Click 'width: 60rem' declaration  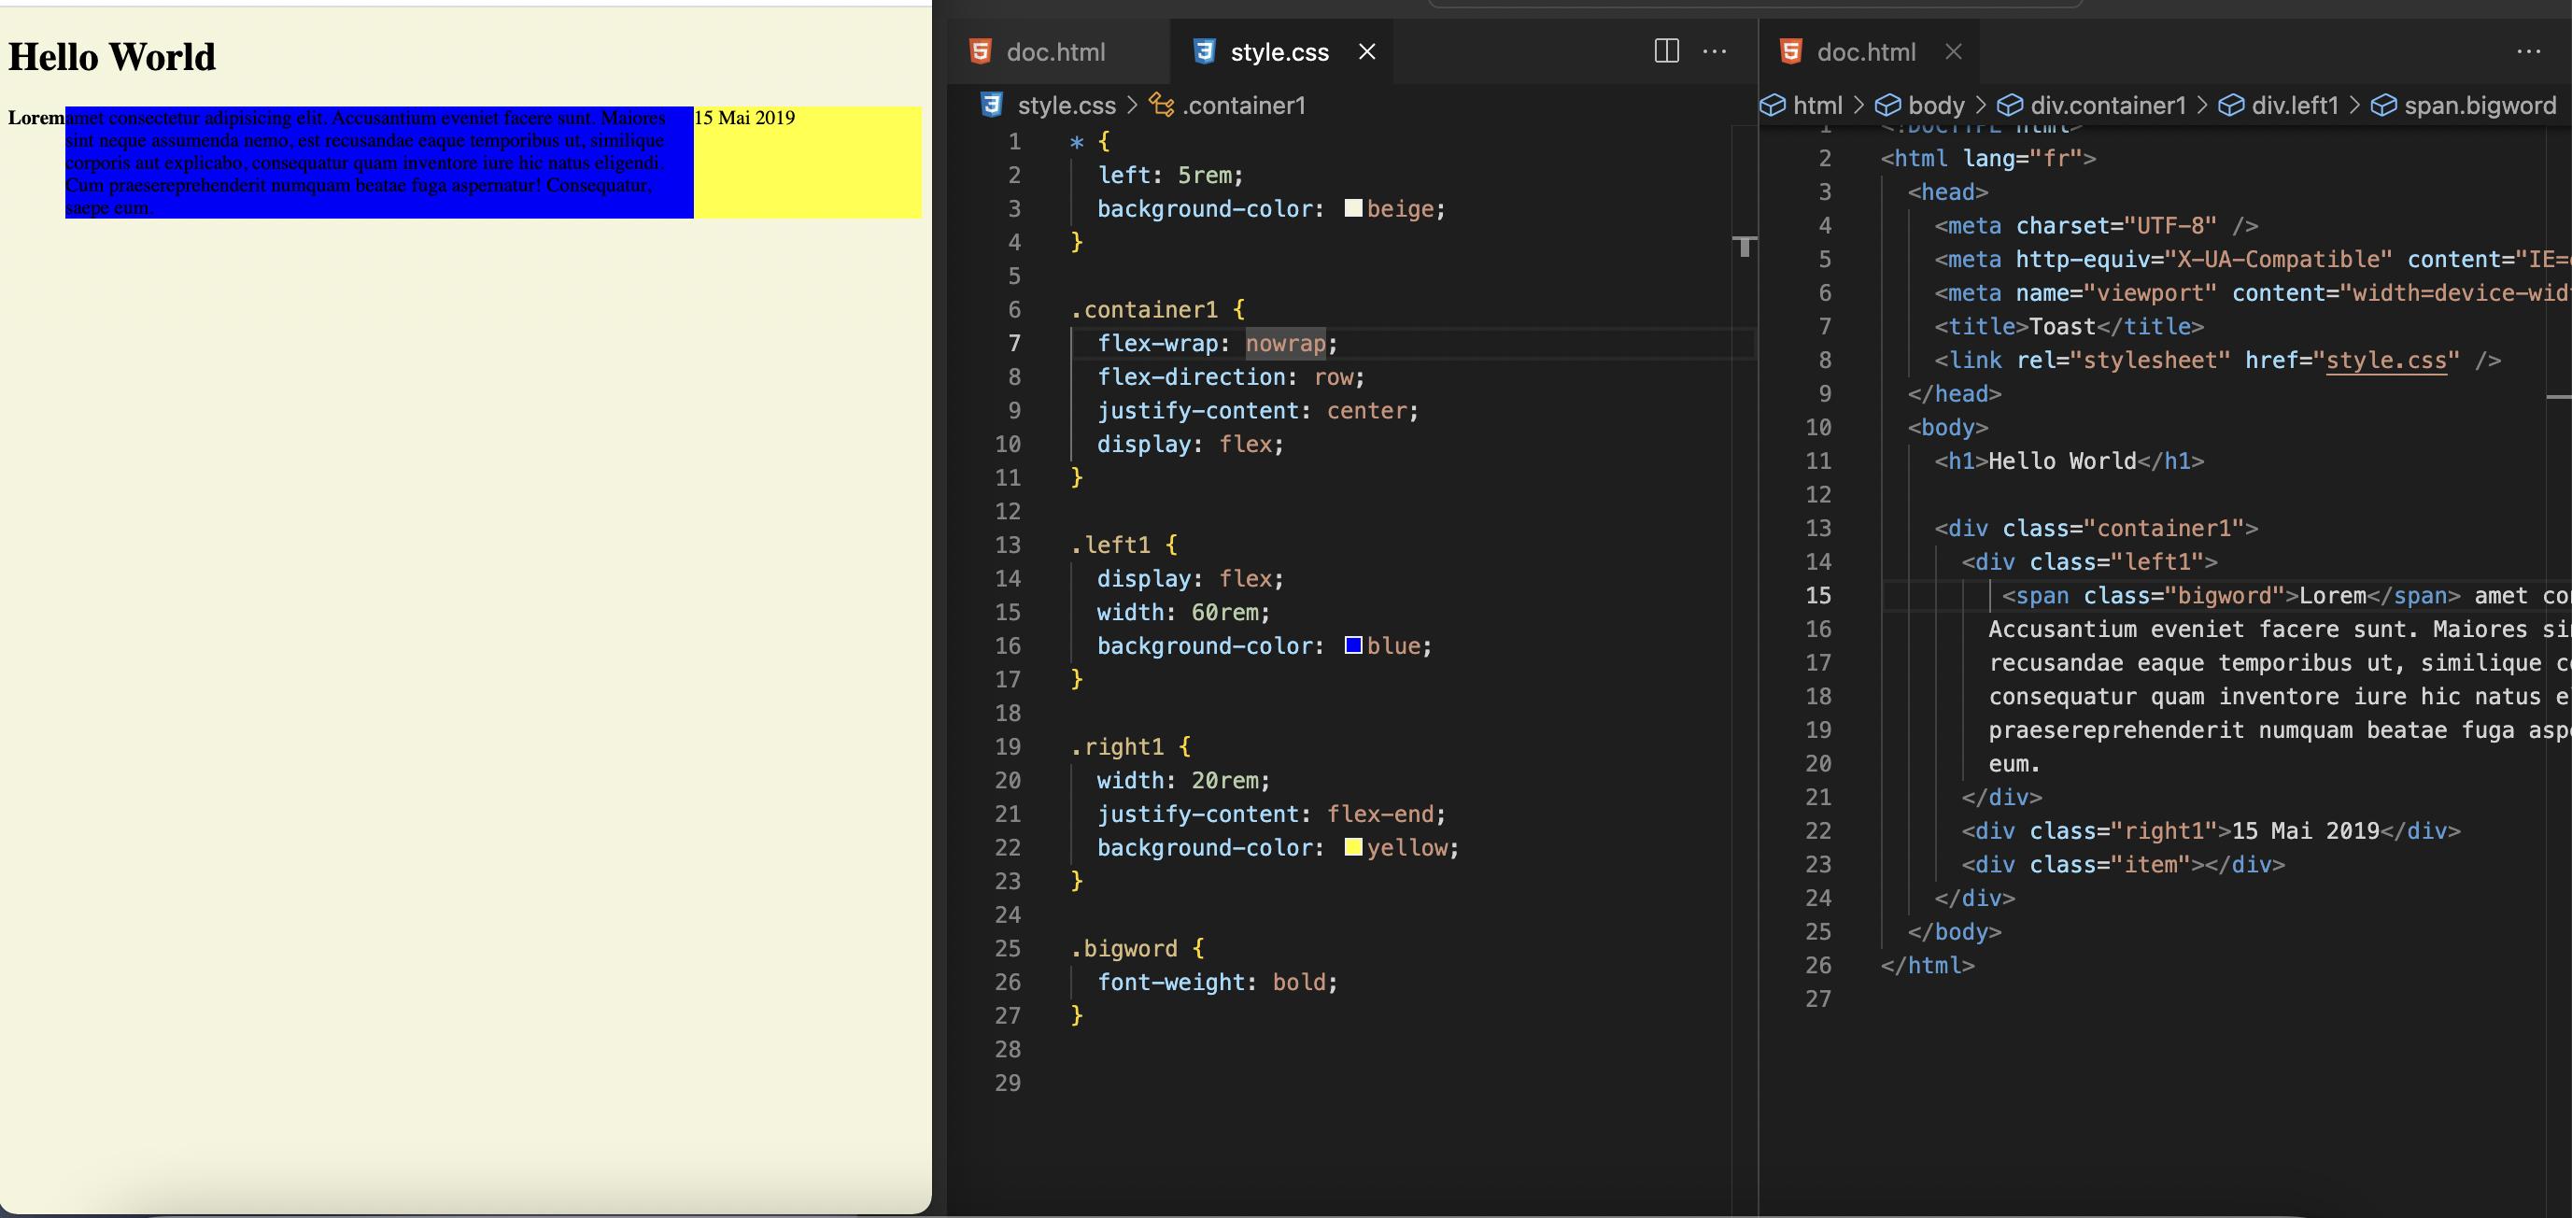click(1183, 612)
